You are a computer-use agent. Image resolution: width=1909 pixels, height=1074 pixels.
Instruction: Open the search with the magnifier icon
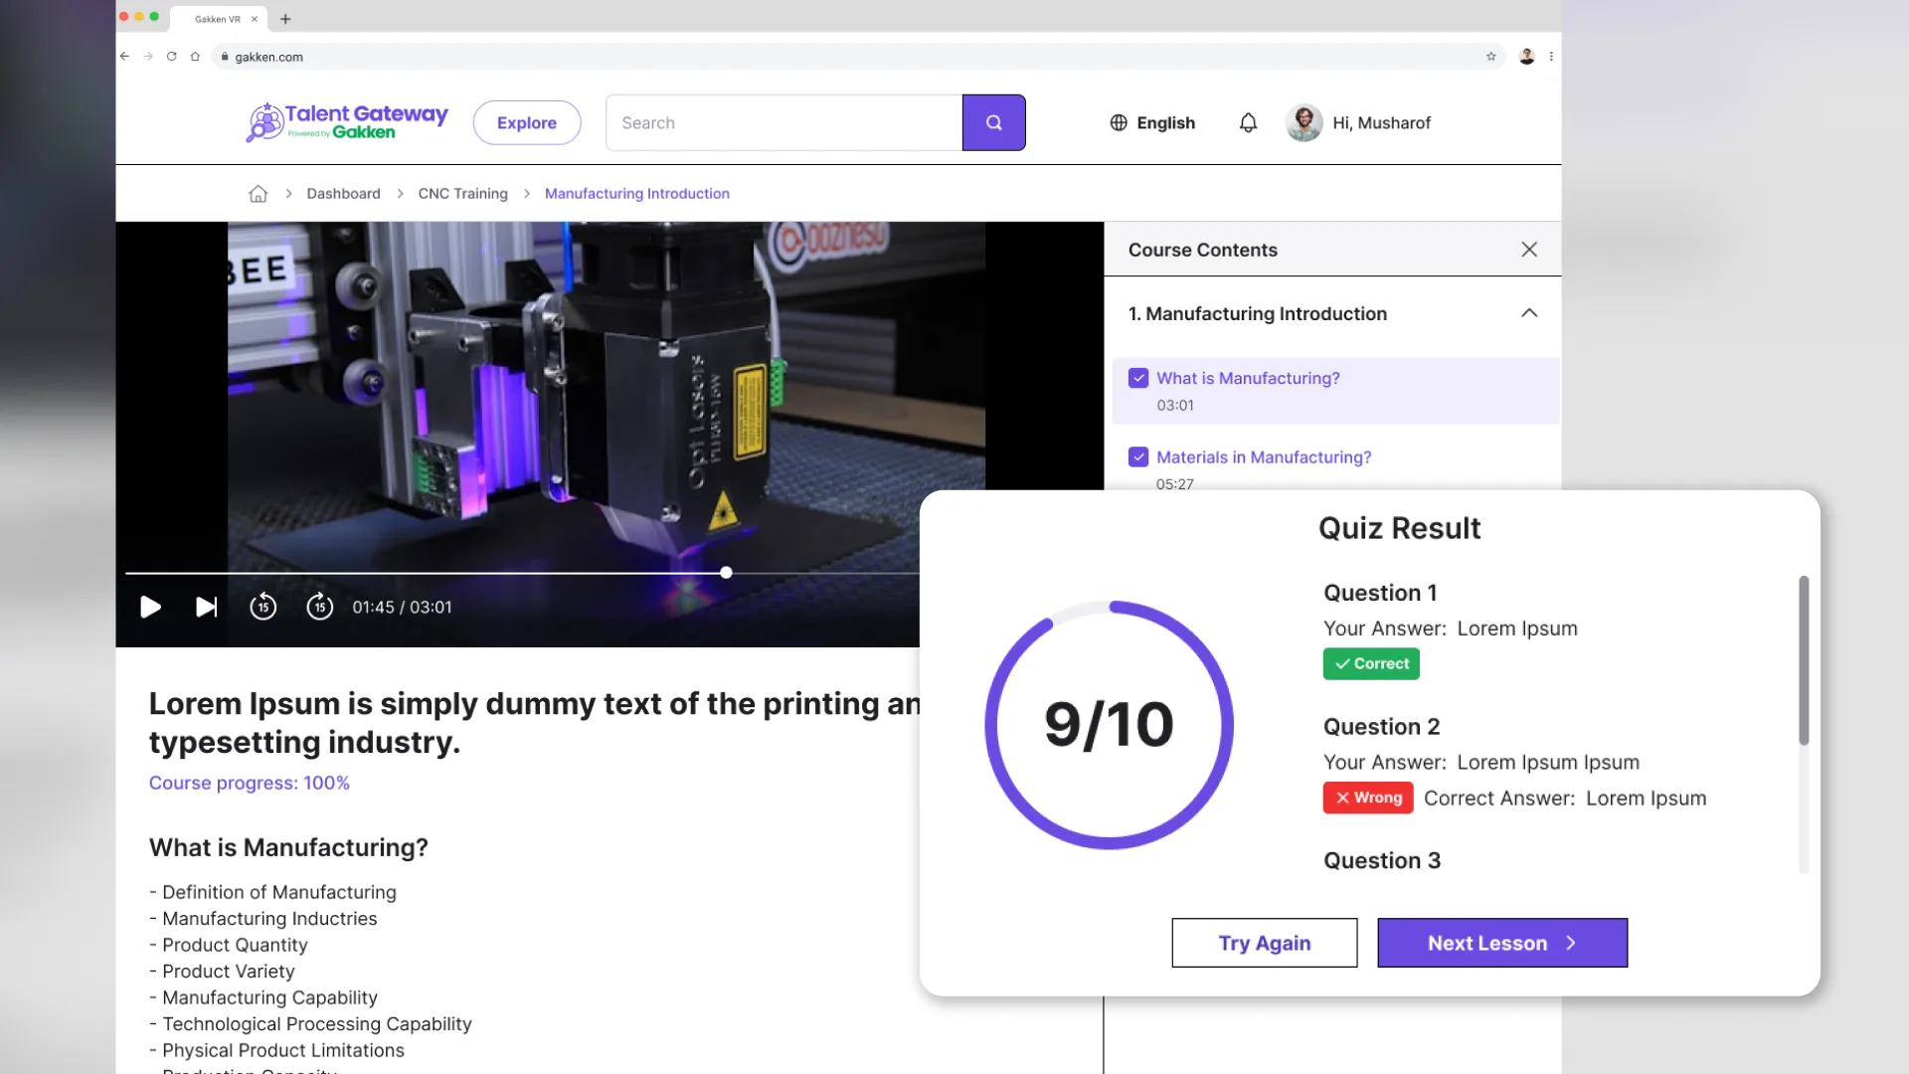coord(993,121)
